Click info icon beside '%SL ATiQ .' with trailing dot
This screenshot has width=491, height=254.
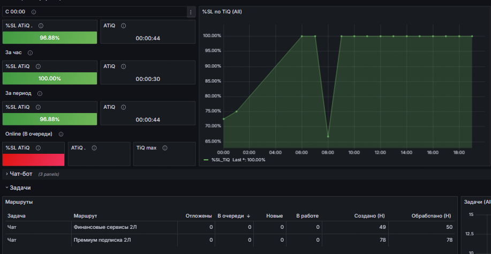[41, 26]
